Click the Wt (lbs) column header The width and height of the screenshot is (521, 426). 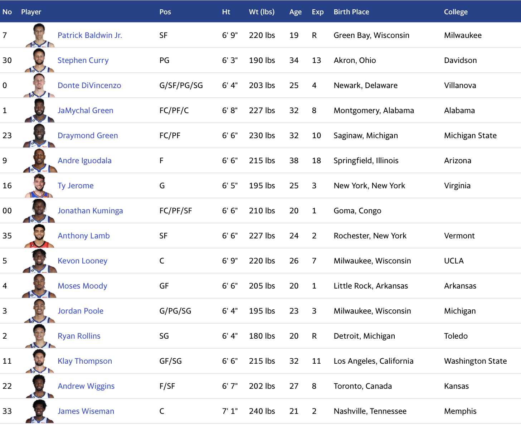[x=262, y=12]
